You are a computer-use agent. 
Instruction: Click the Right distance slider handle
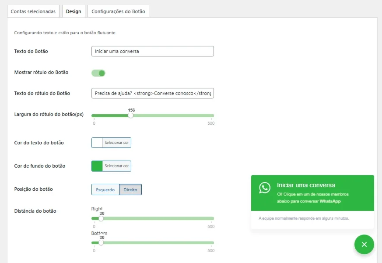click(x=101, y=218)
